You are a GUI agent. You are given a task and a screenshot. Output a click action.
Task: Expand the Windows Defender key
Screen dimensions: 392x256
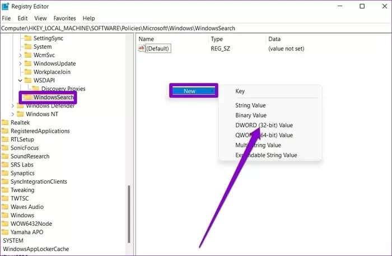(x=12, y=106)
